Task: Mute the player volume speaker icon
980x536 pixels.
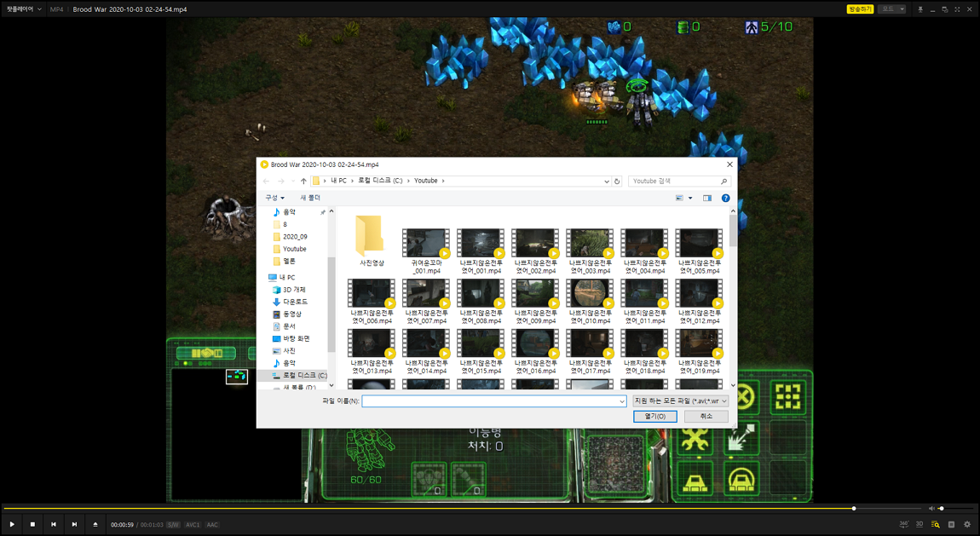Action: 931,509
